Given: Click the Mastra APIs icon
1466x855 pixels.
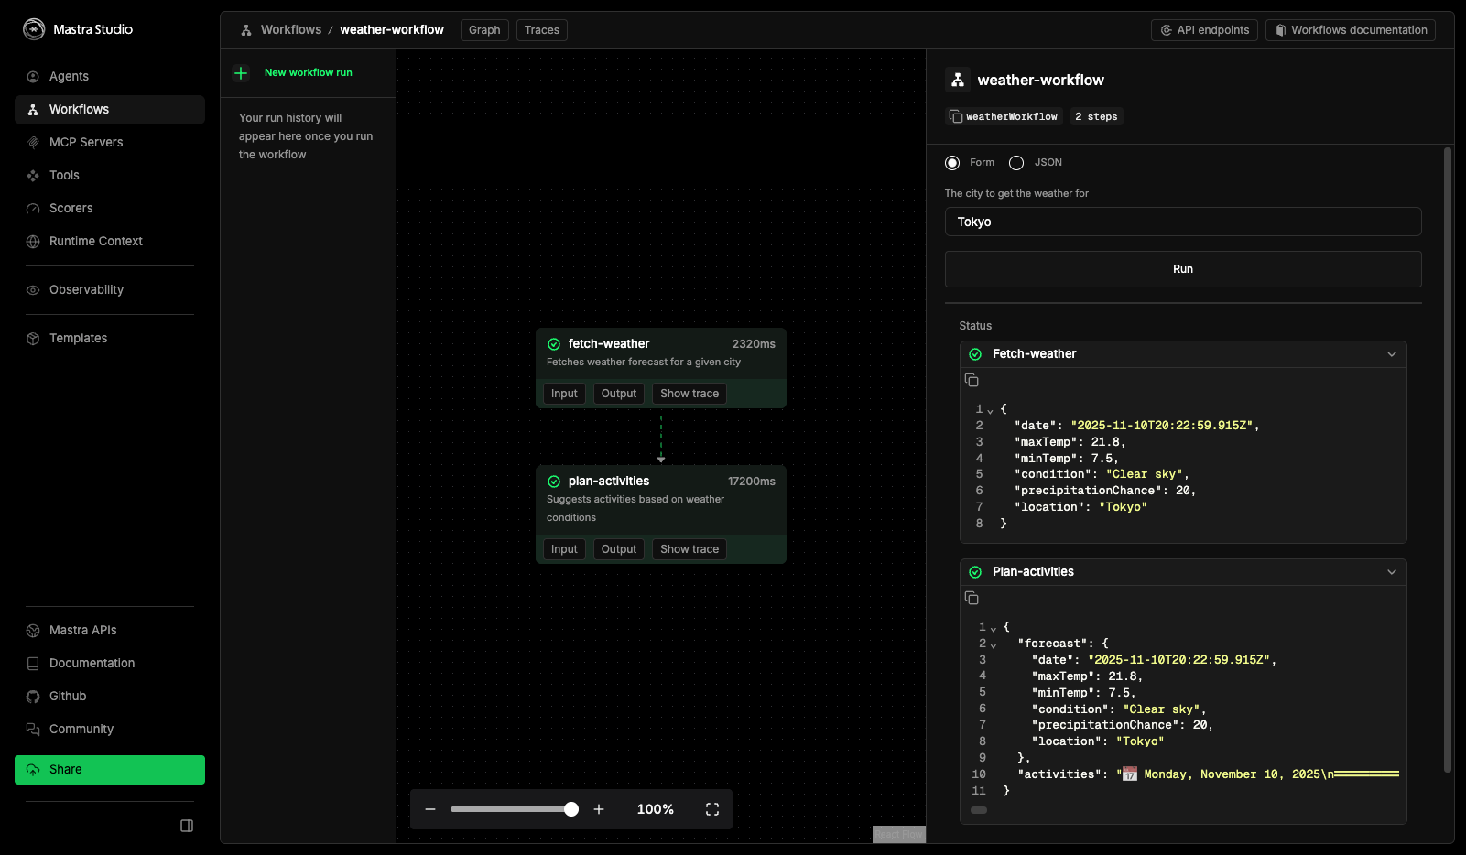Looking at the screenshot, I should click(x=33, y=630).
